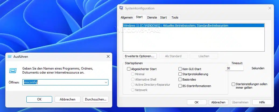
Task: Tick the BS-Startinformationen checkbox
Action: [x=180, y=86]
